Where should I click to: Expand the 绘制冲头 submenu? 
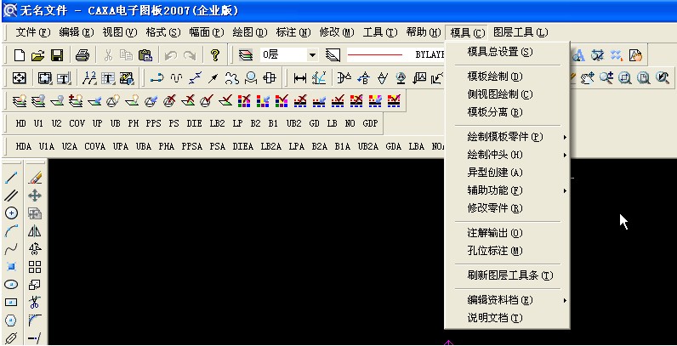click(x=507, y=155)
